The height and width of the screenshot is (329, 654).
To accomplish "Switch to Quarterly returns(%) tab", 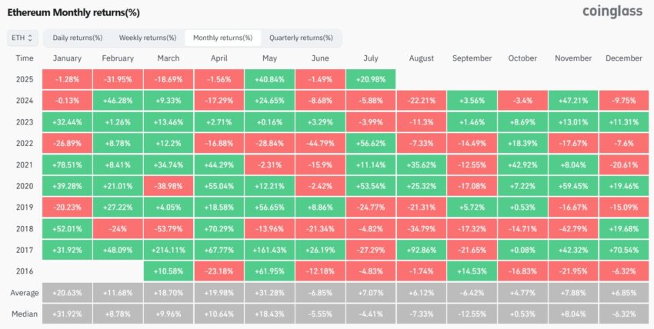I will (301, 38).
